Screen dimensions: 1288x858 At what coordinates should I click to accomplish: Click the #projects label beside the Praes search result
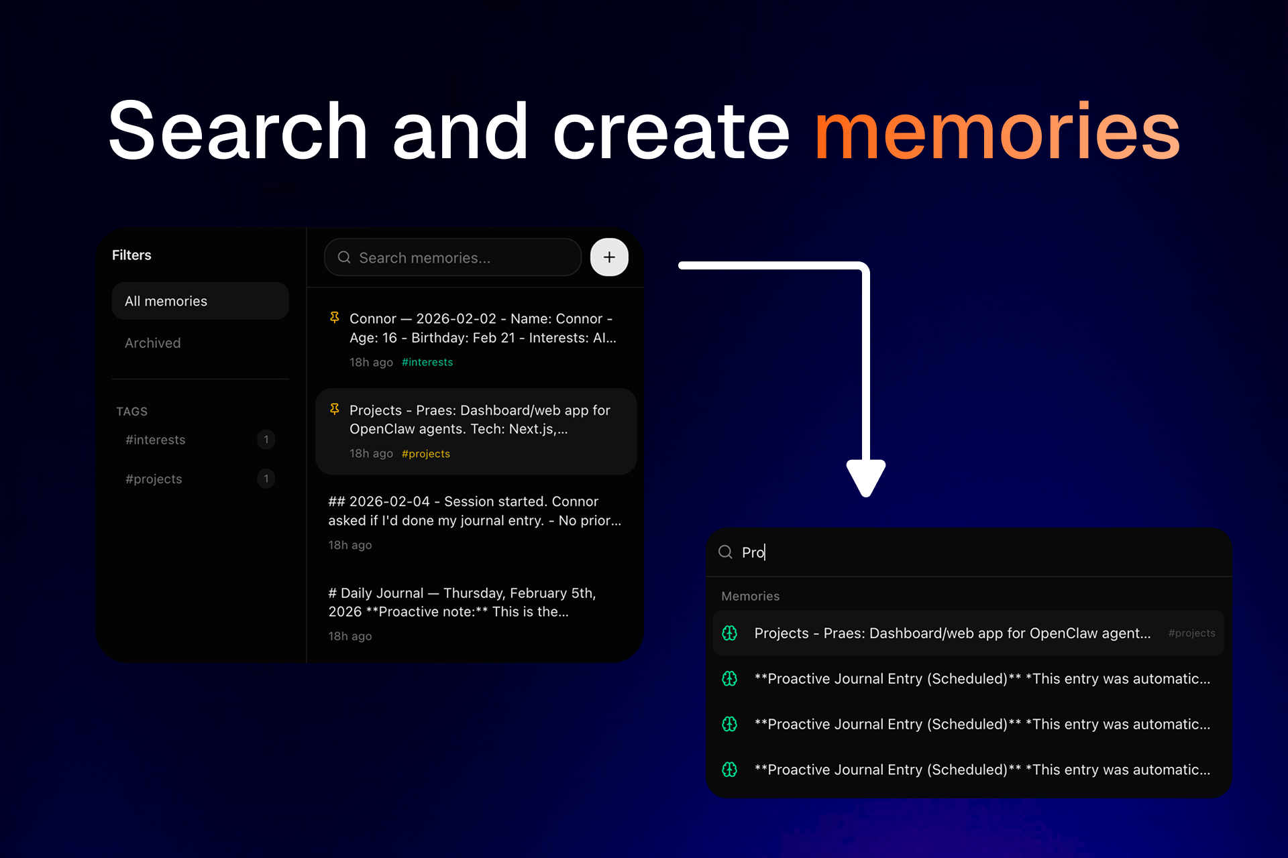1192,633
